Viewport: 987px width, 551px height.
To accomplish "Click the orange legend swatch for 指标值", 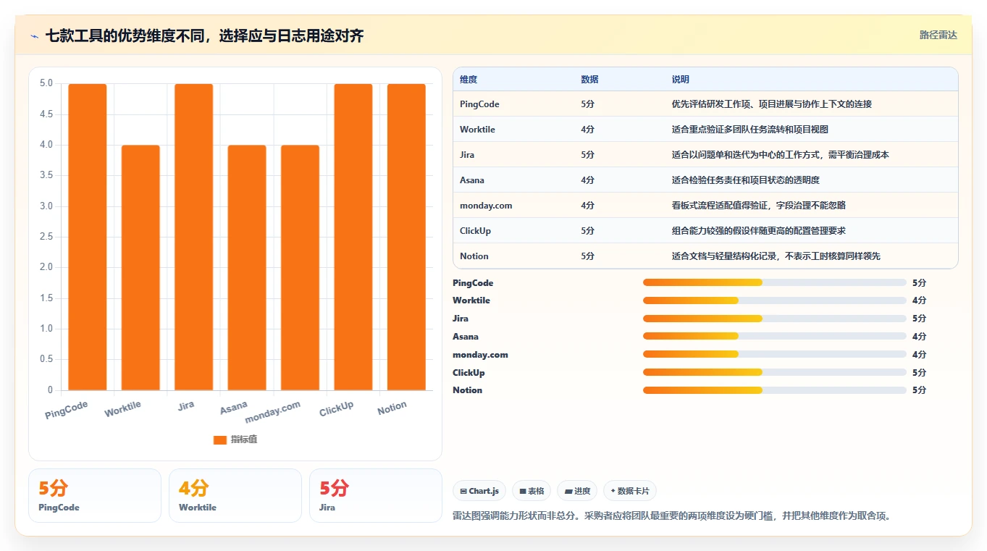I will click(220, 440).
